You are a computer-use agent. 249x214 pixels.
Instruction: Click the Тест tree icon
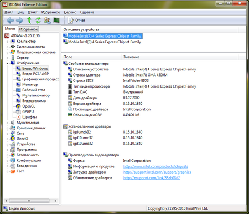pos(13,171)
